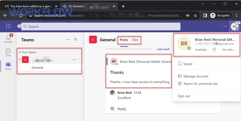Open the Saved menu item
Screen dimensions: 241x121
[188, 64]
